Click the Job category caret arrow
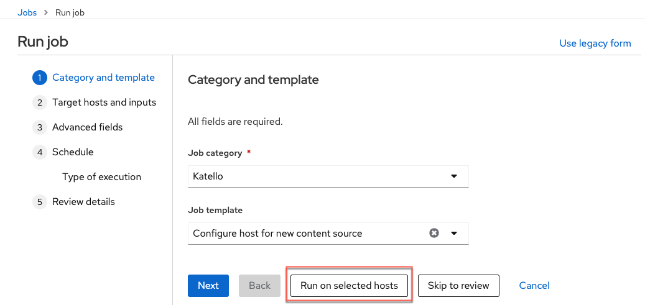The width and height of the screenshot is (645, 305). click(453, 176)
